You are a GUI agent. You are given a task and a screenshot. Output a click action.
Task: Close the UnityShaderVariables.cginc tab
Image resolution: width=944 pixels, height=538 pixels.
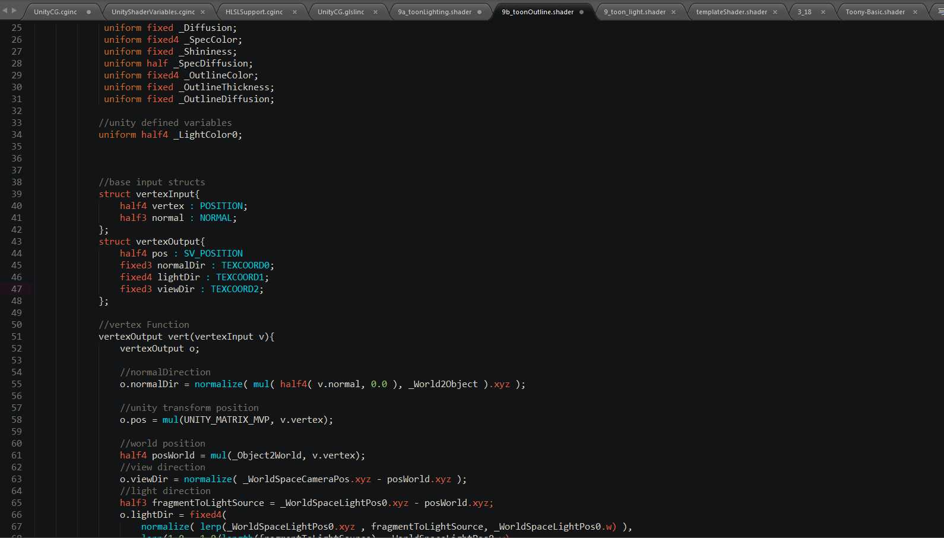(202, 12)
